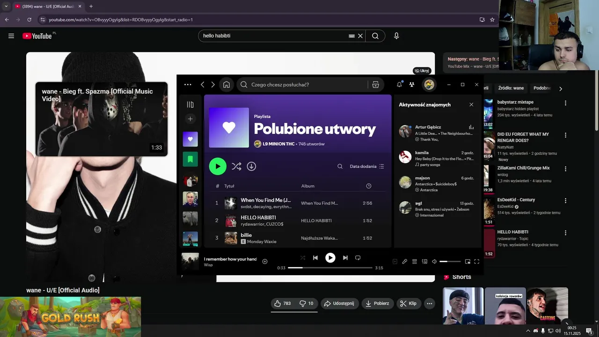The height and width of the screenshot is (337, 599).
Task: Expand Spotify library sidebar
Action: [190, 105]
